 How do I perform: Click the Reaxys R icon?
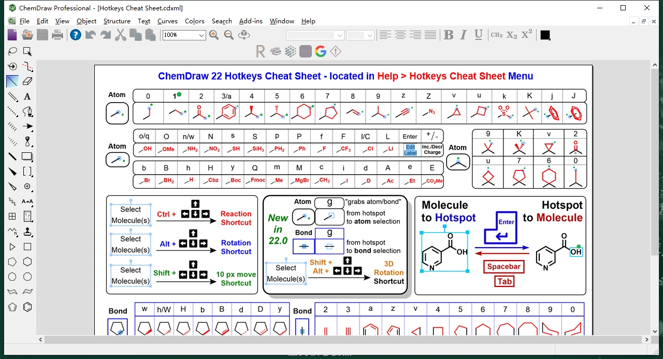click(261, 51)
